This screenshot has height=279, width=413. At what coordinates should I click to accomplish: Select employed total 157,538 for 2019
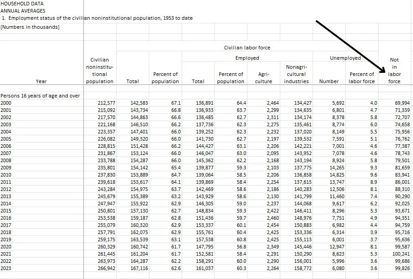(204, 239)
